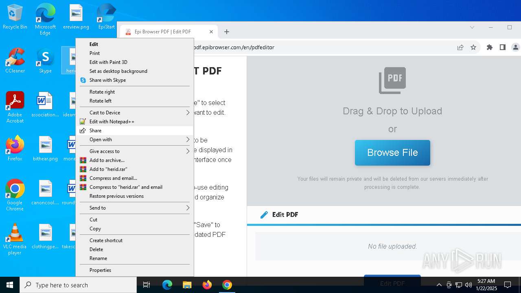521x293 pixels.
Task: Launch VLC media player desktop shortcut
Action: click(15, 239)
